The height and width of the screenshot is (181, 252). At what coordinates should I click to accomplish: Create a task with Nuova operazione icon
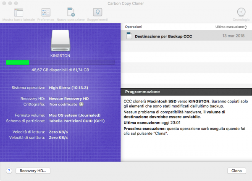(71, 12)
